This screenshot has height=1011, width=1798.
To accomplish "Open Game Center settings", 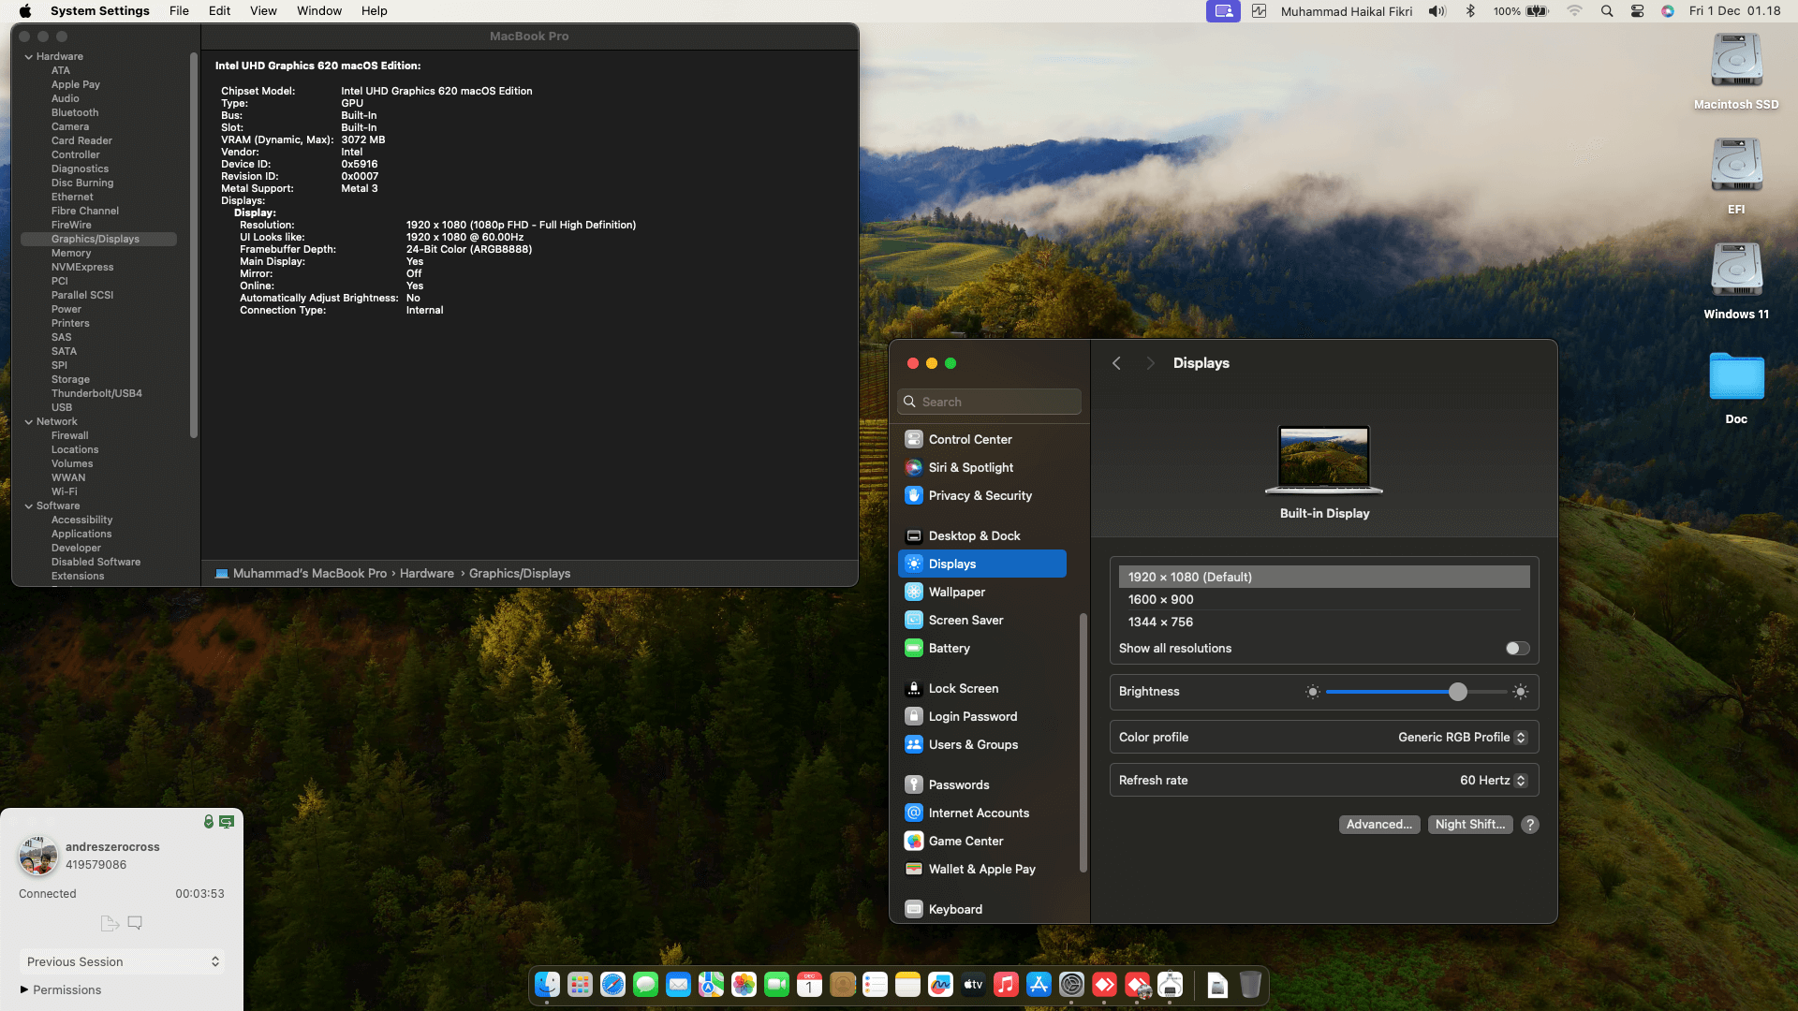I will coord(965,841).
